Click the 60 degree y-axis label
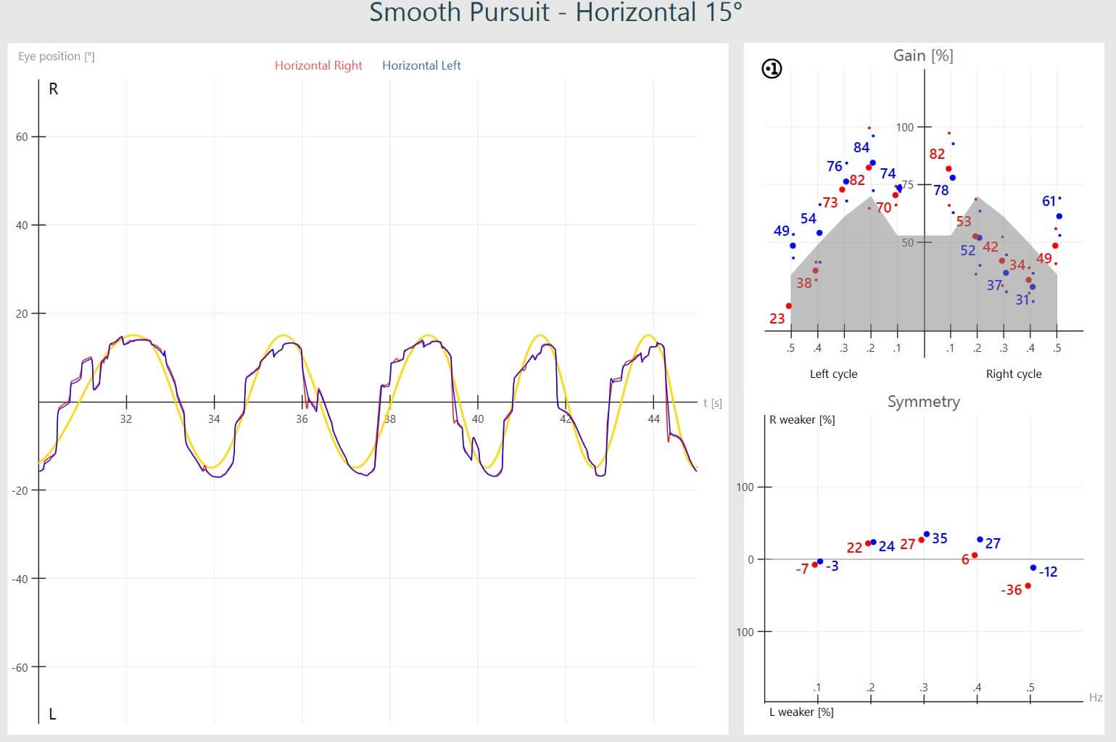 tap(22, 137)
